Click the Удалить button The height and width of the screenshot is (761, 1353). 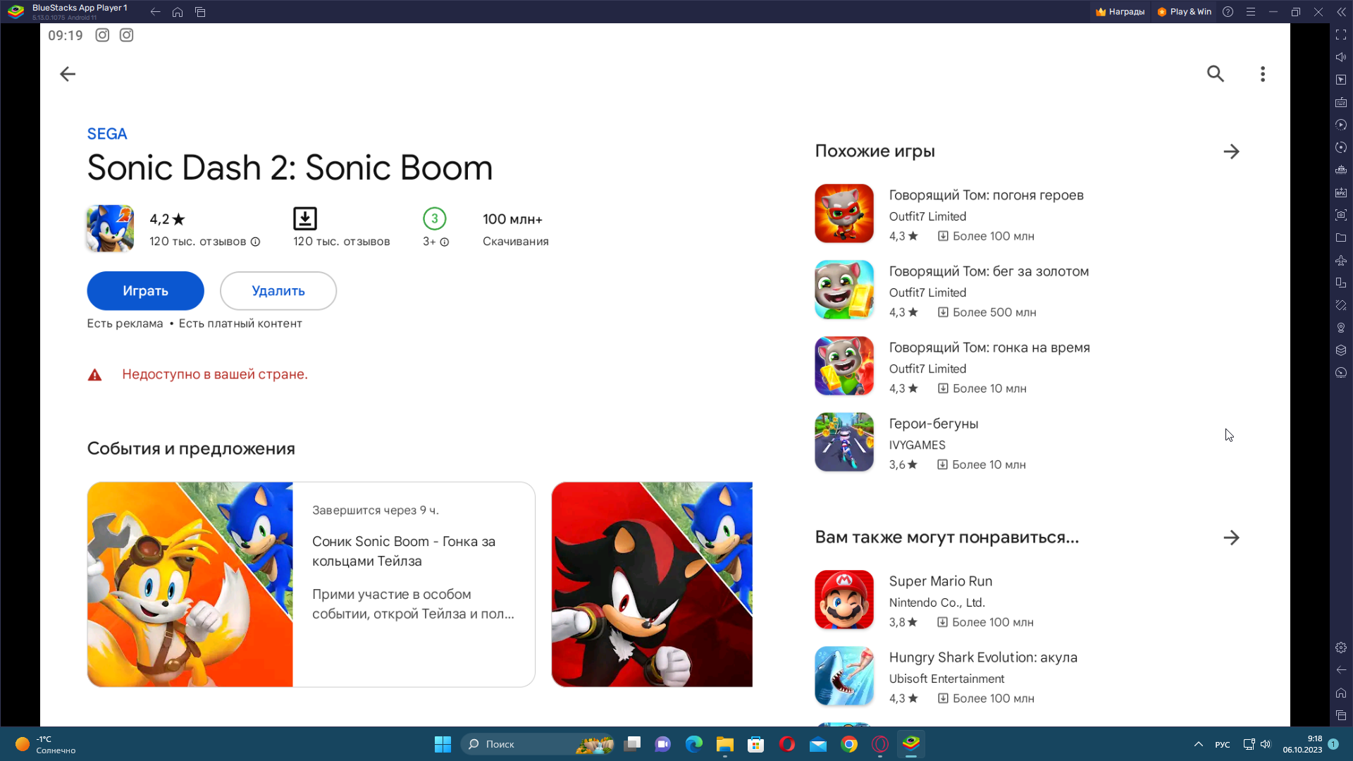(x=278, y=291)
